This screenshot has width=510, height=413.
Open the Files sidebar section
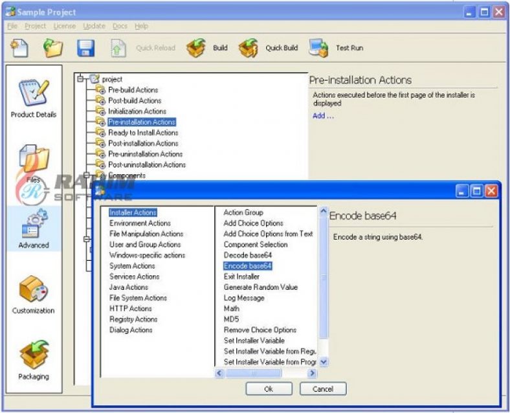coord(34,164)
